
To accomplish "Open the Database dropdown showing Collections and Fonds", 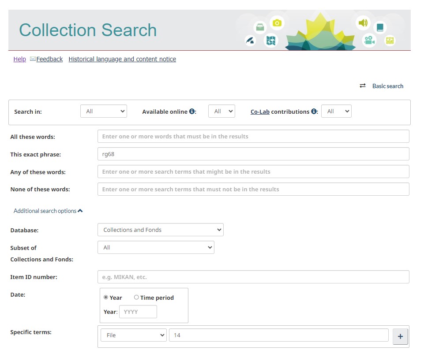I will pos(160,230).
